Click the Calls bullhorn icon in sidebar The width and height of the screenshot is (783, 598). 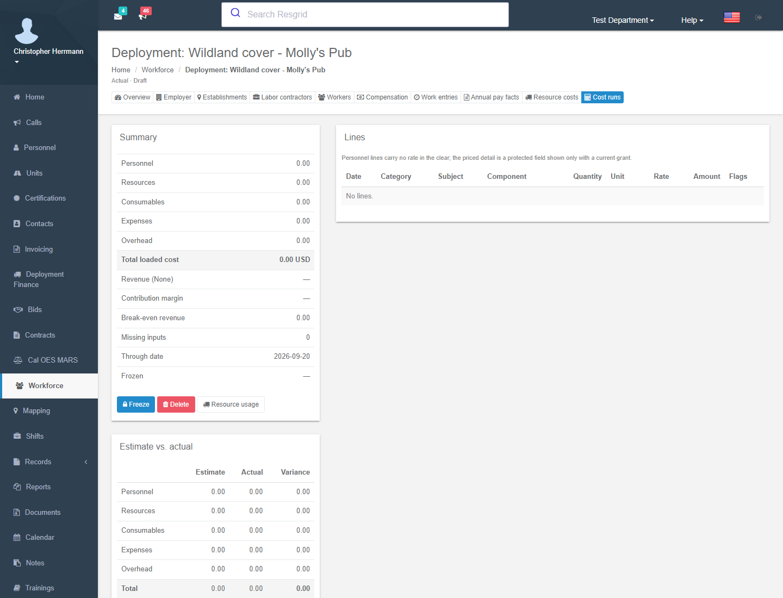(17, 123)
